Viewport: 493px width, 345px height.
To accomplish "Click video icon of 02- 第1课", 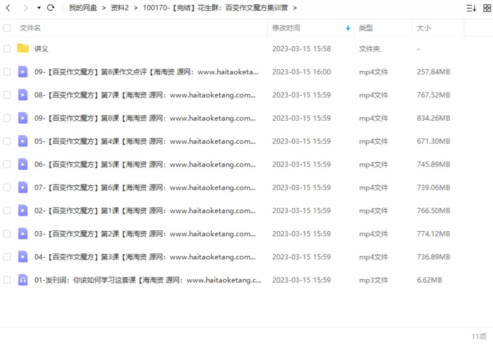I will click(x=23, y=210).
